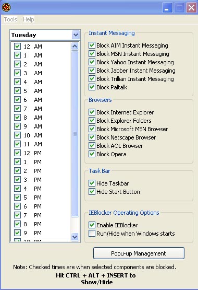
Task: Toggle the 7 AM hour checkbox
Action: [17, 108]
